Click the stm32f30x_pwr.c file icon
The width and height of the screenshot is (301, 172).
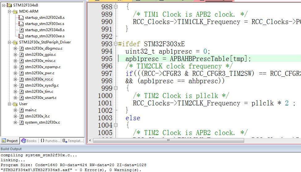coord(22,73)
